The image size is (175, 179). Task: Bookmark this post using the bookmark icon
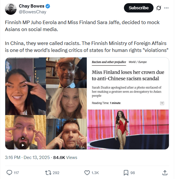(x=126, y=173)
